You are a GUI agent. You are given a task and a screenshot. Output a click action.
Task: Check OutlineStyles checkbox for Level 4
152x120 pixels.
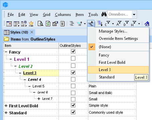pos(73,79)
